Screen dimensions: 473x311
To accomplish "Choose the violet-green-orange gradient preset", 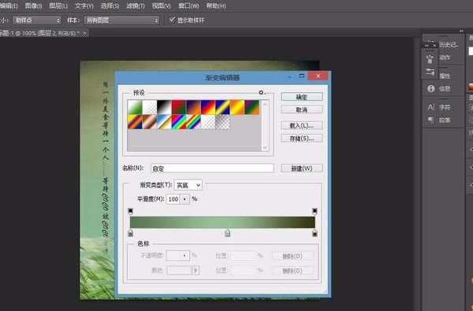I will click(x=252, y=107).
